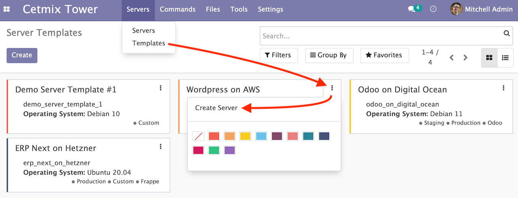
Task: Click Operating System Debian 10 text
Action: (x=72, y=114)
